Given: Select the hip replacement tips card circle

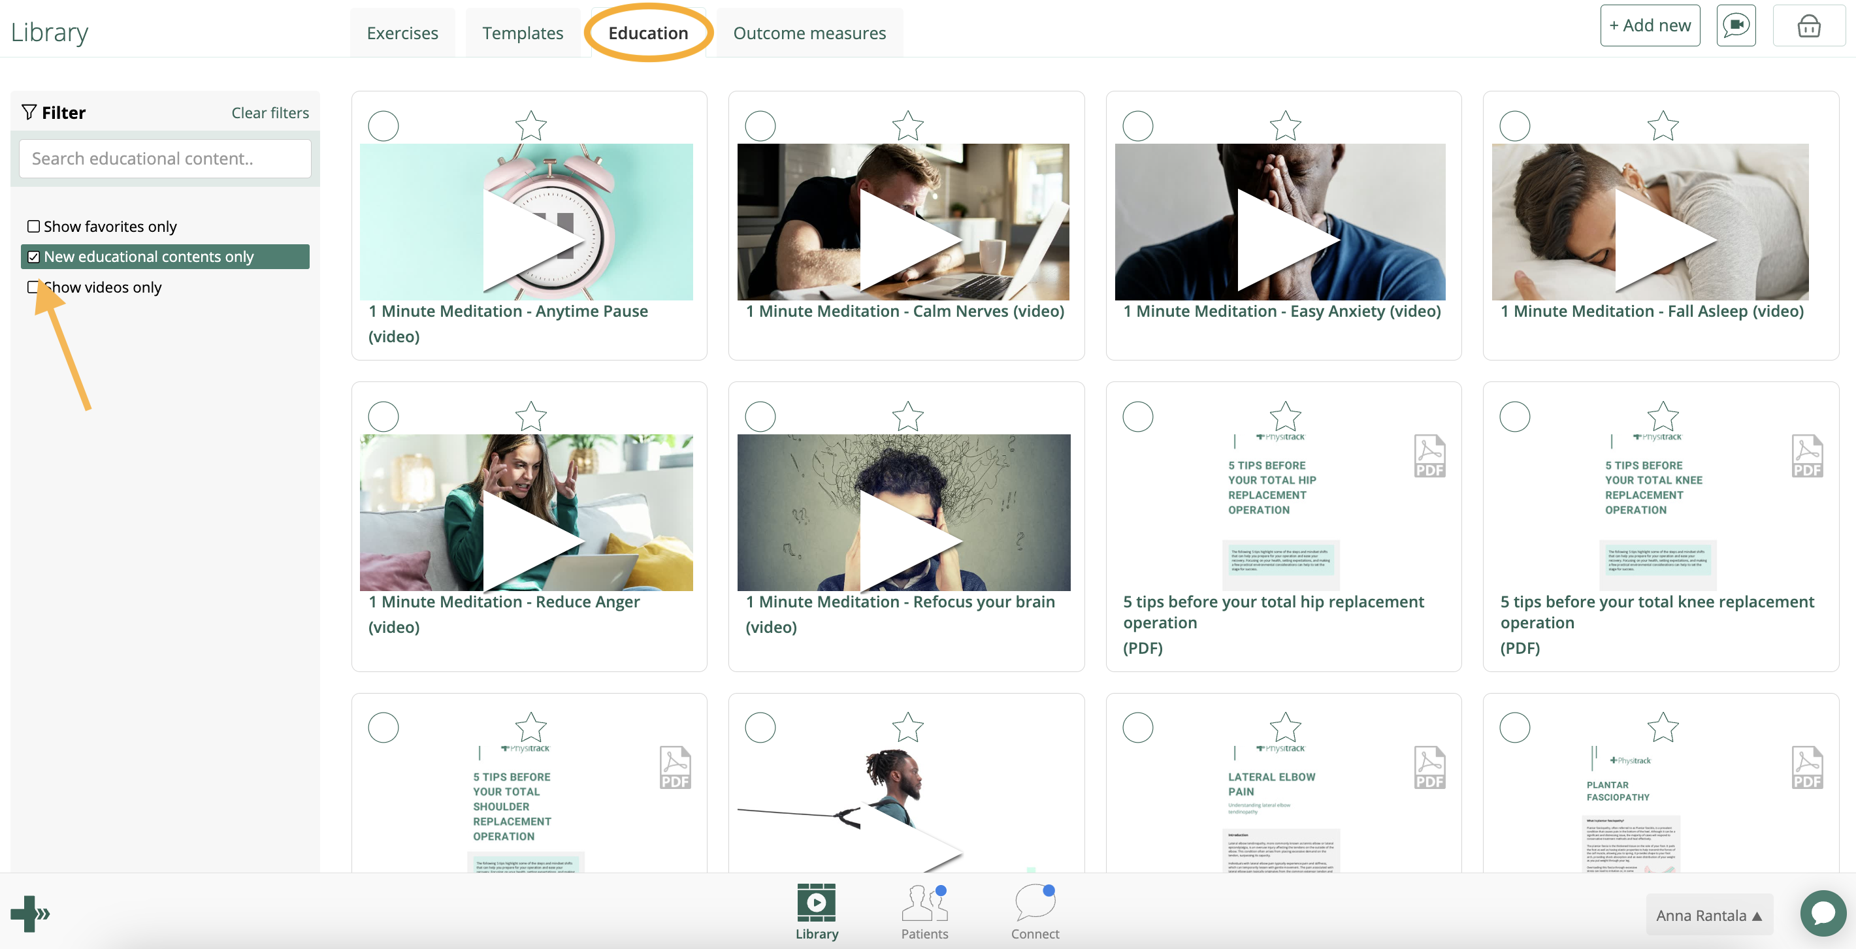Looking at the screenshot, I should (x=1137, y=417).
